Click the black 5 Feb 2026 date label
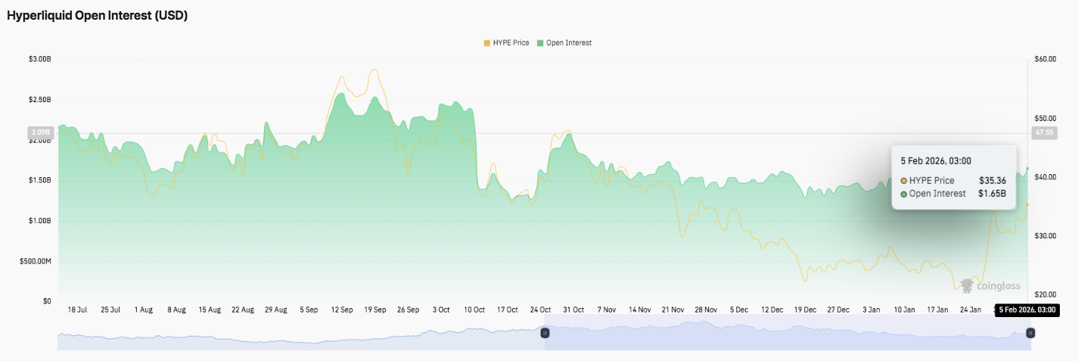 point(1026,310)
